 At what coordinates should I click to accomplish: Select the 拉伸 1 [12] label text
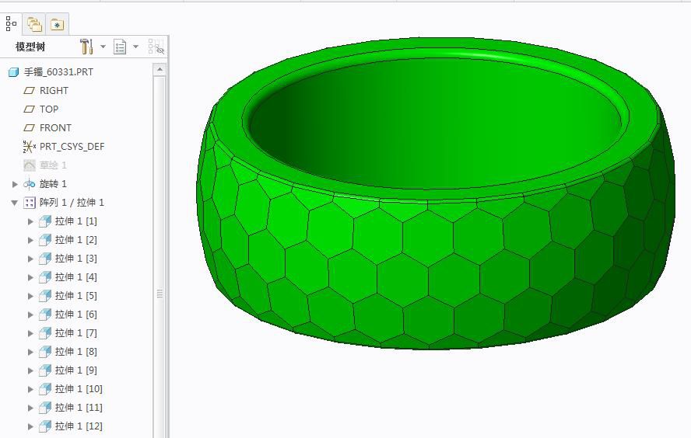(79, 426)
